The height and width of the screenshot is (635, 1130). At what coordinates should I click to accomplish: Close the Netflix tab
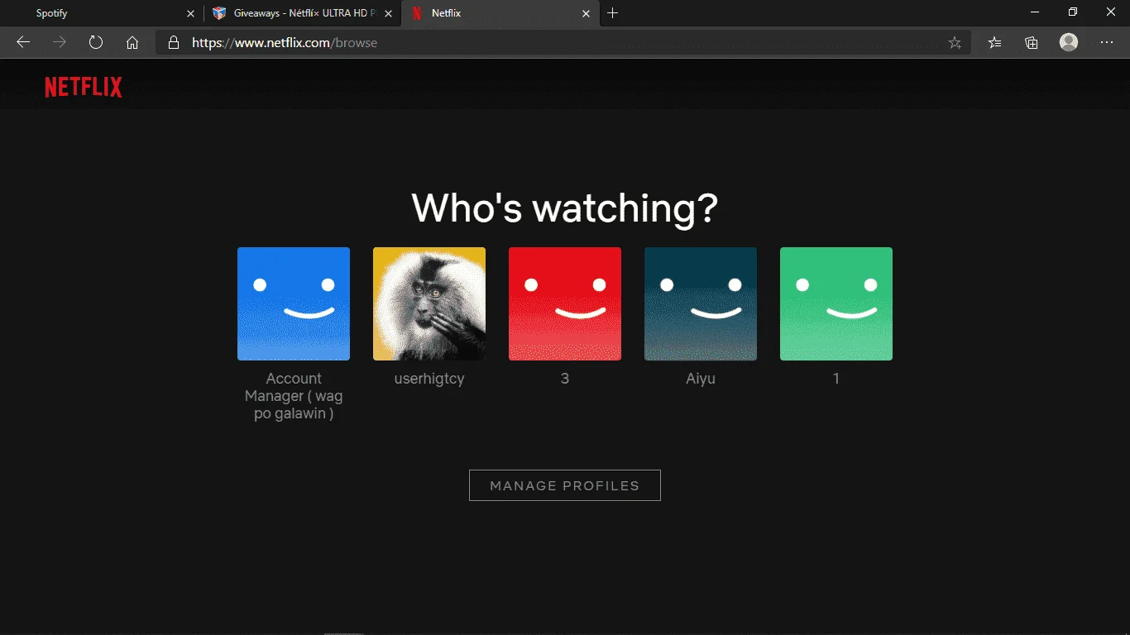[587, 13]
